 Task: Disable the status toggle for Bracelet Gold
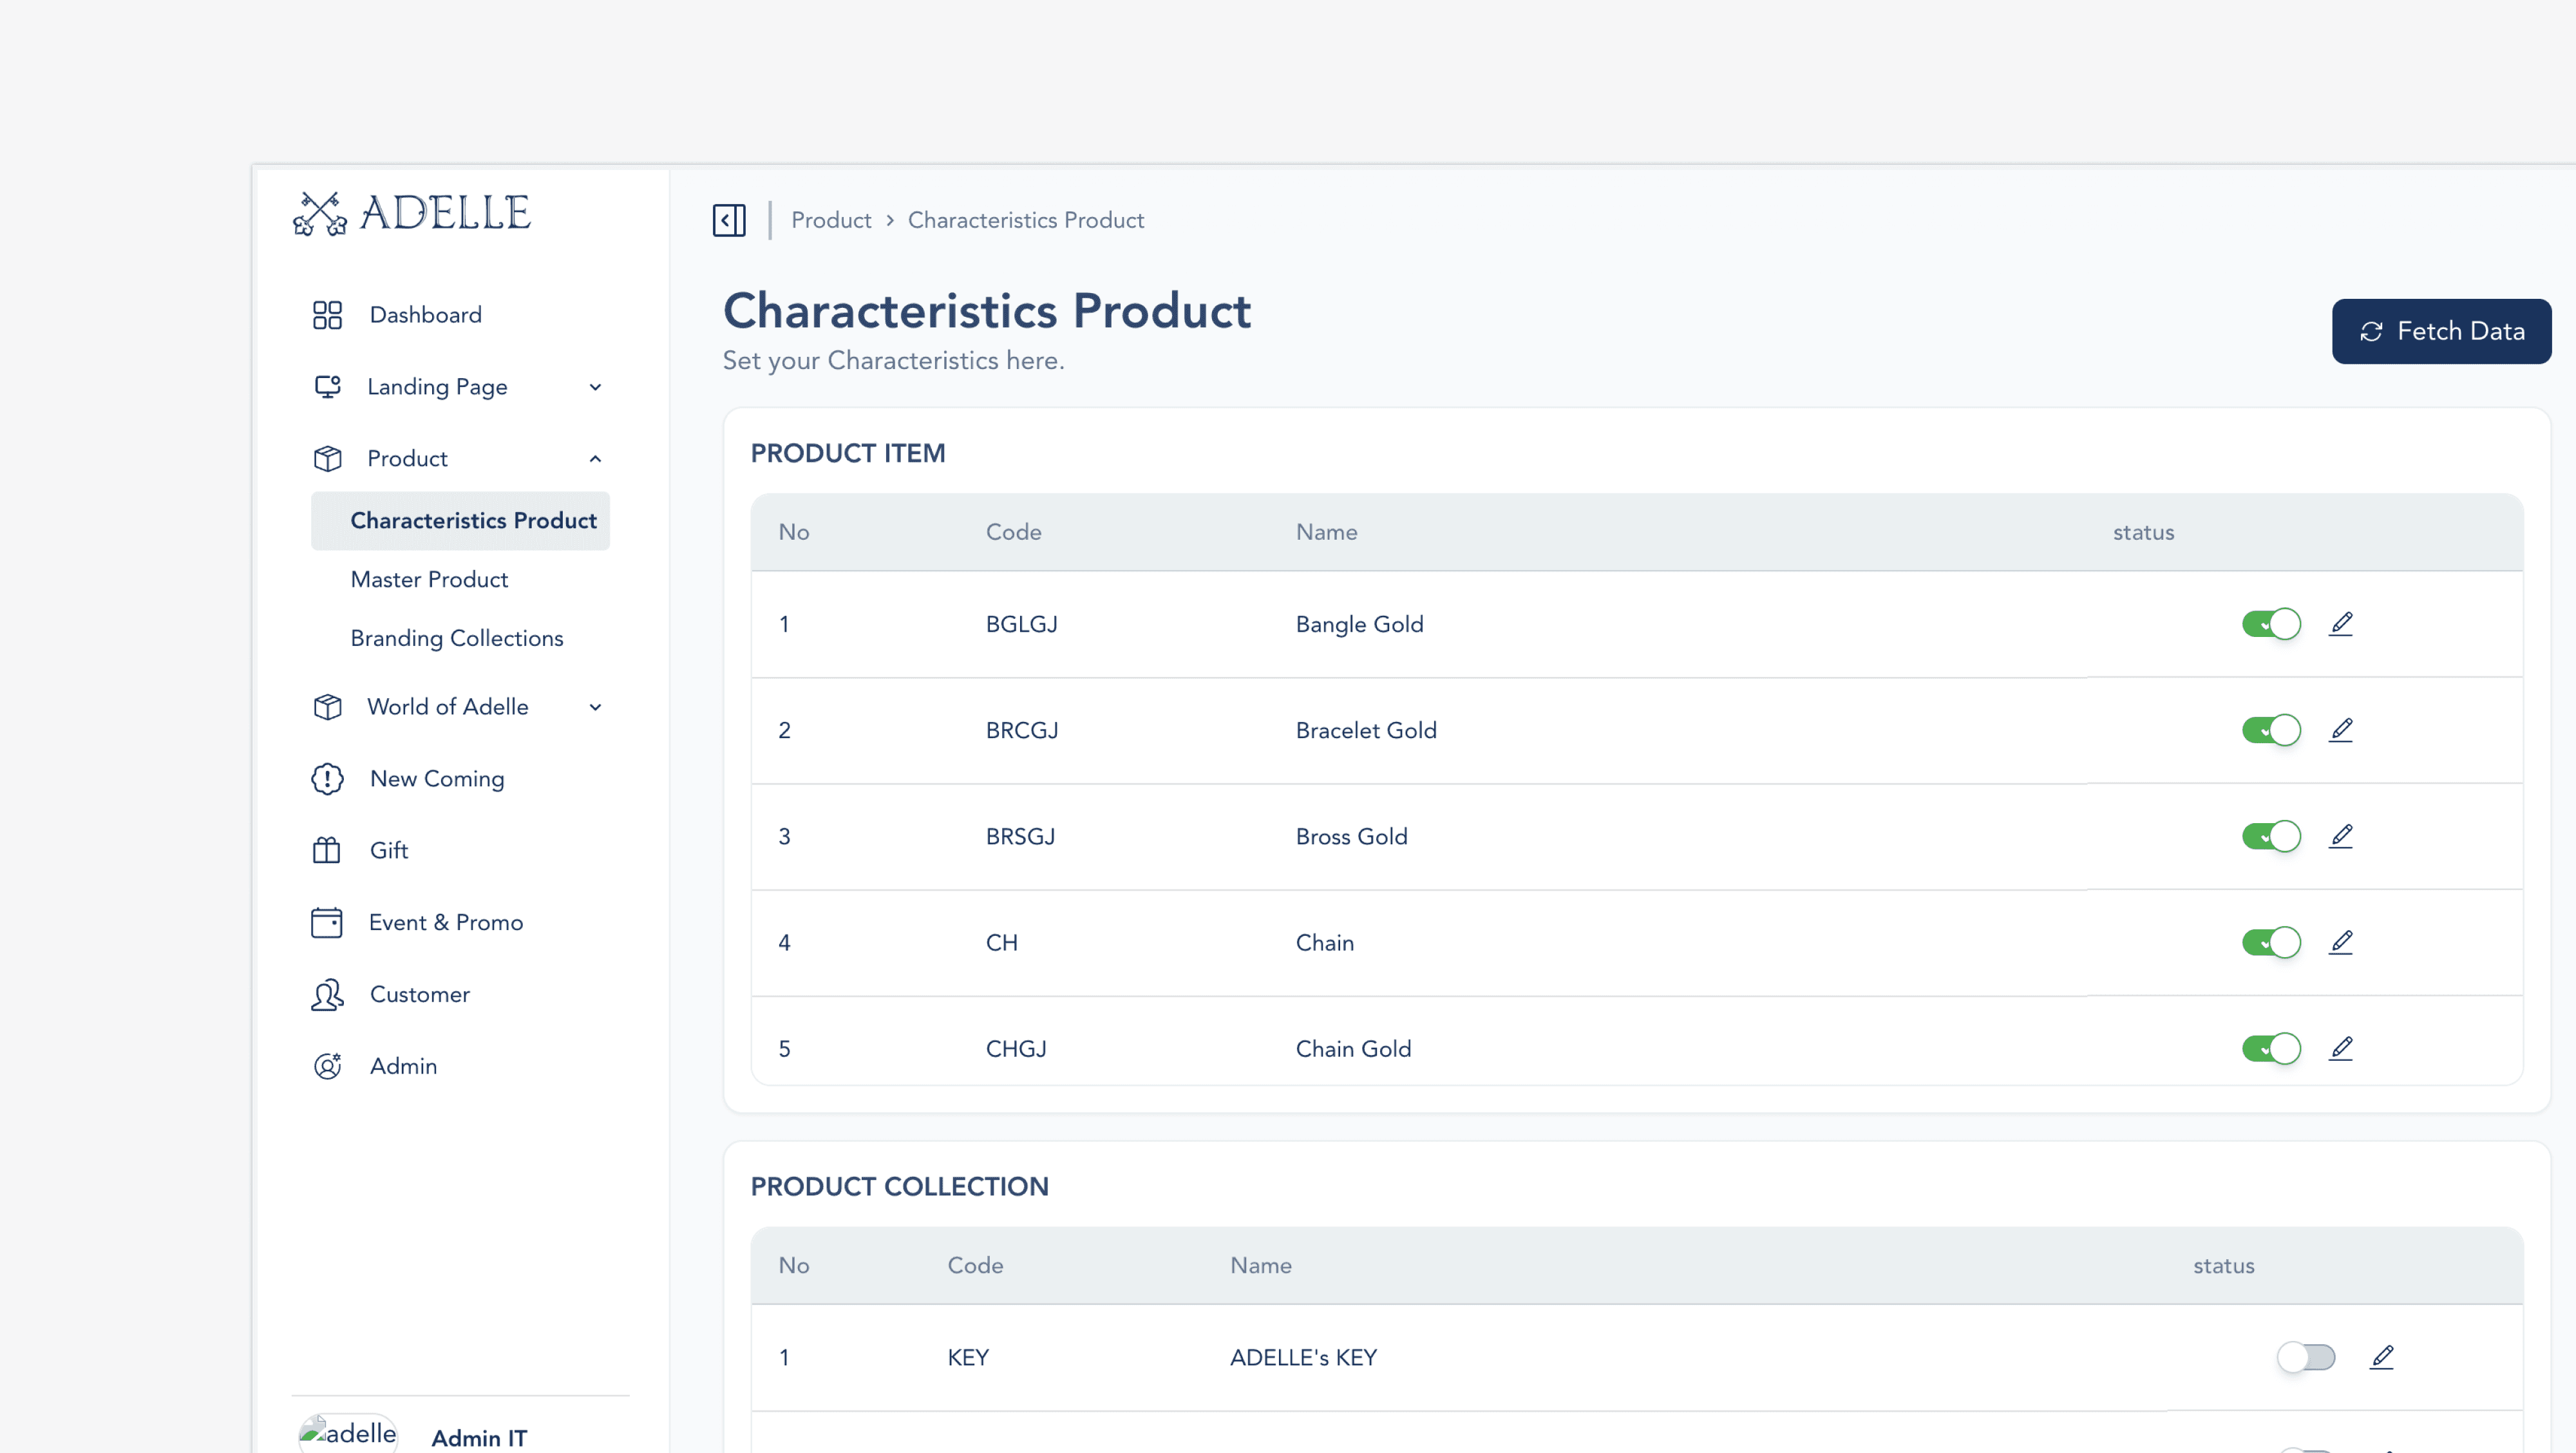[x=2271, y=730]
